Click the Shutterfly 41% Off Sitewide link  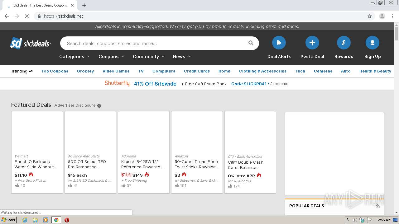(155, 84)
